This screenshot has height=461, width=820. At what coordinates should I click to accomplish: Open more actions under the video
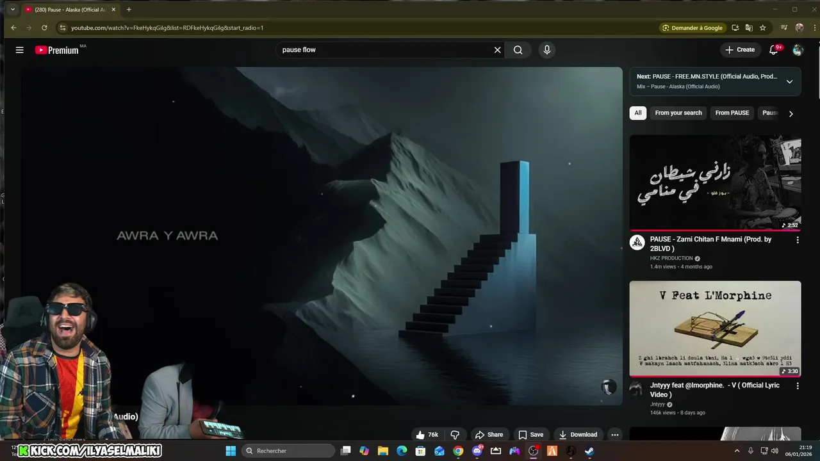(x=615, y=435)
